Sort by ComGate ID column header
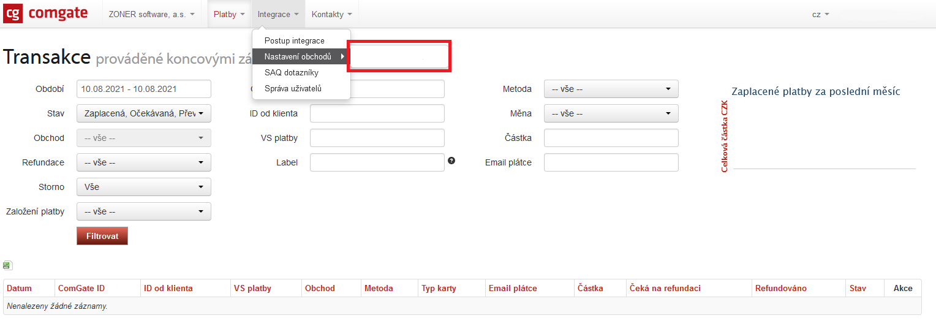The image size is (936, 326). tap(81, 288)
